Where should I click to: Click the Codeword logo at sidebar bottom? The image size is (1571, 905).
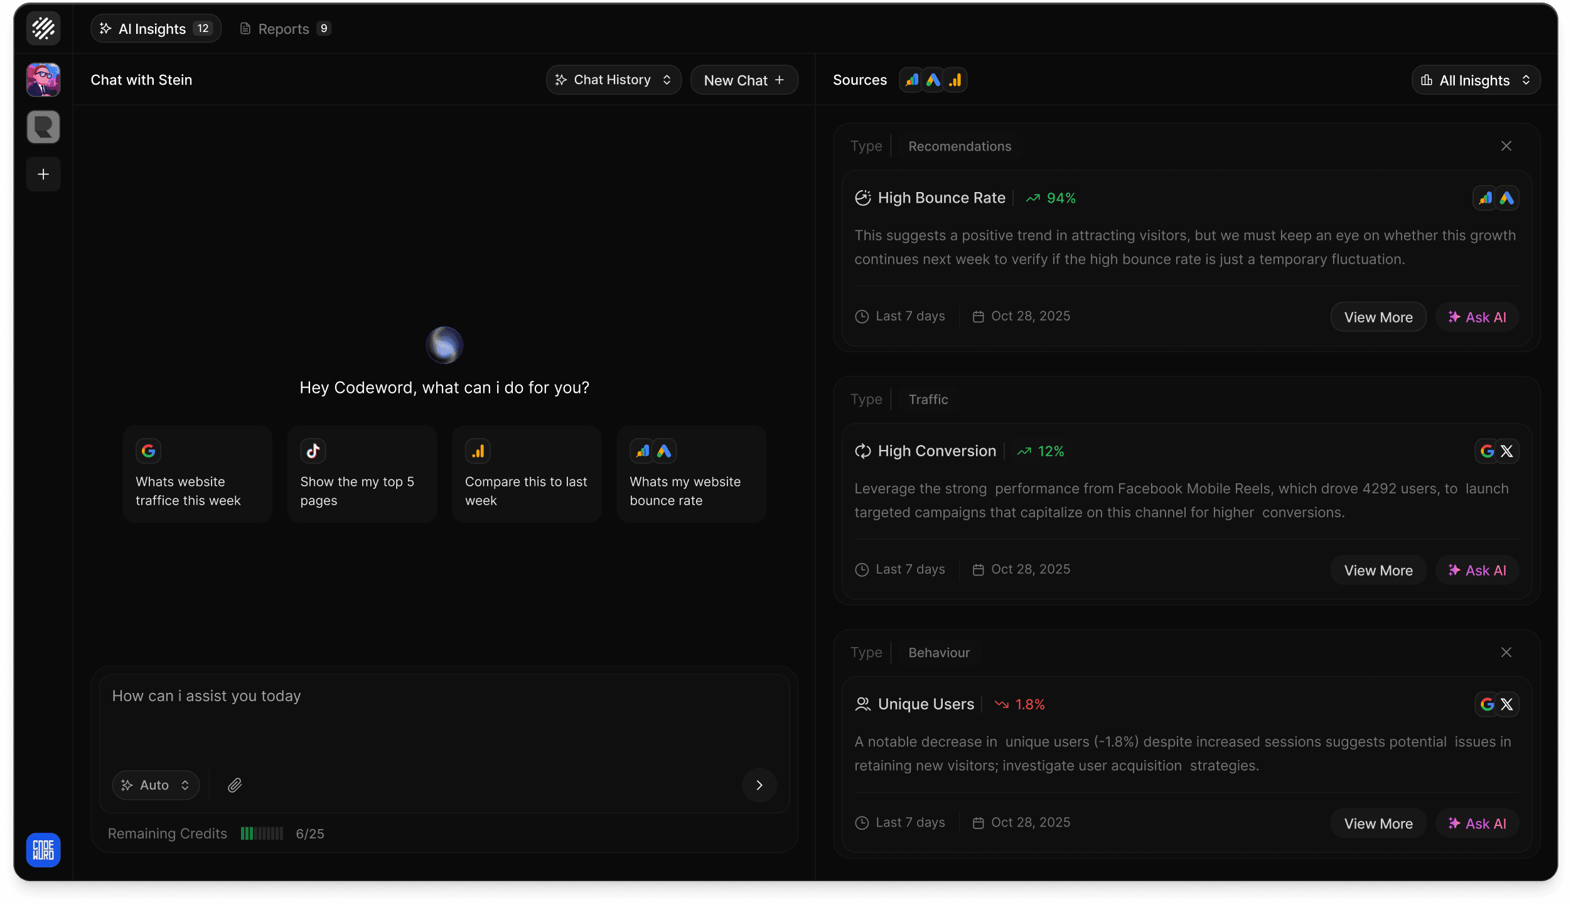point(43,850)
